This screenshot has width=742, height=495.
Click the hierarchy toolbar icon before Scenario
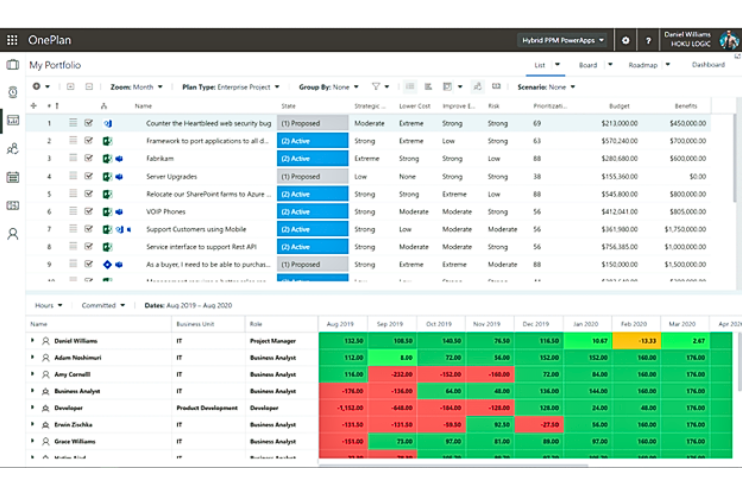coord(477,87)
